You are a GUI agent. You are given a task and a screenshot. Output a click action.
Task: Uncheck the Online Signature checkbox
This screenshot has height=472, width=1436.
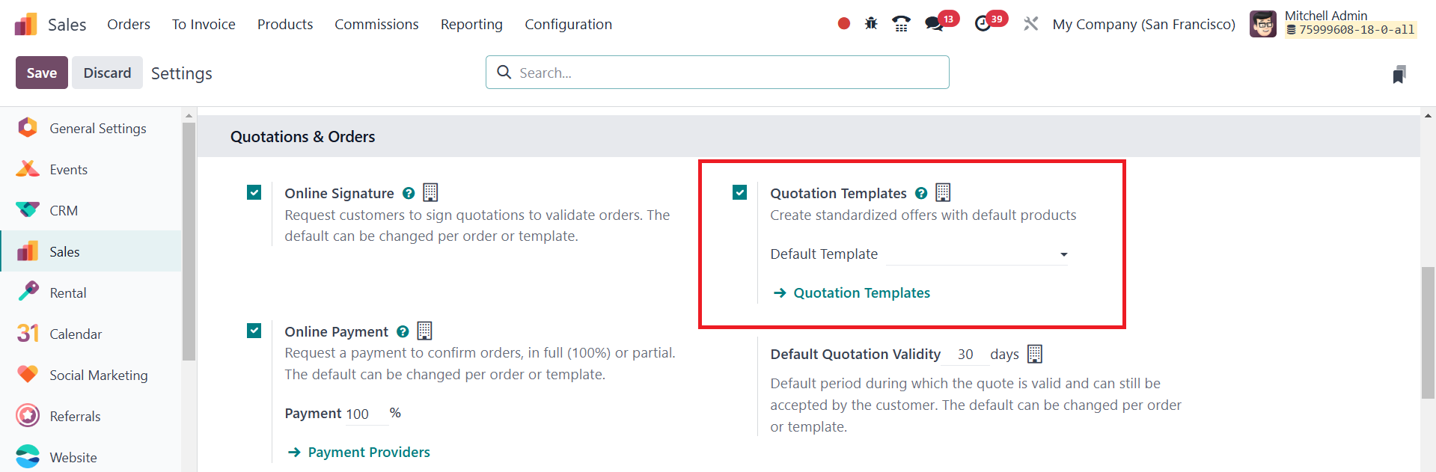coord(254,193)
